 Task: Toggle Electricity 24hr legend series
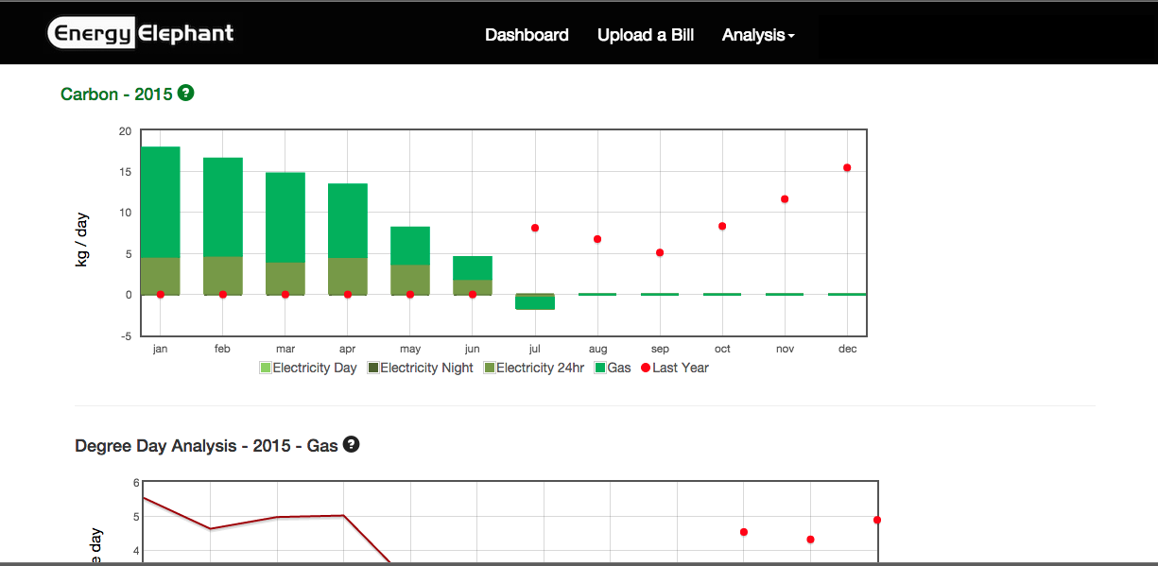click(534, 368)
